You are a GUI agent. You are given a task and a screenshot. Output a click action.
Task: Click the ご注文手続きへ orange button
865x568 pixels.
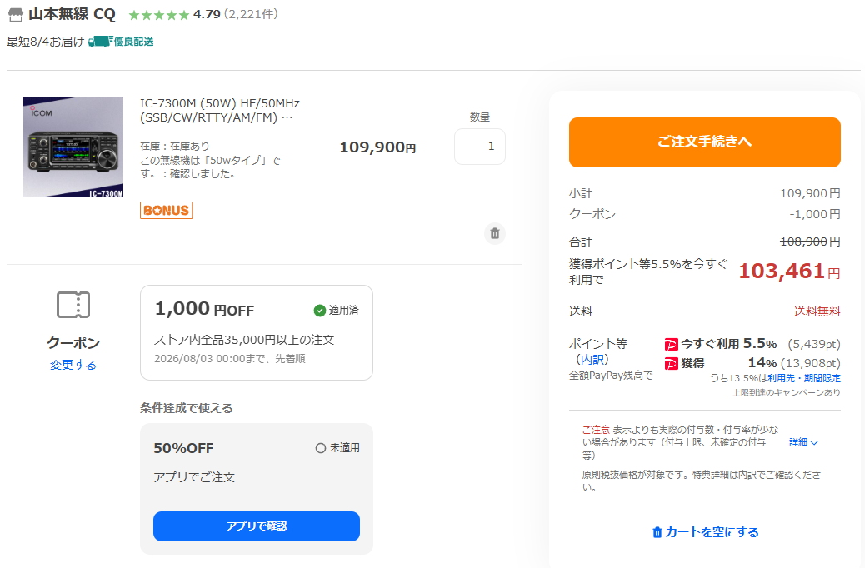[x=704, y=142]
